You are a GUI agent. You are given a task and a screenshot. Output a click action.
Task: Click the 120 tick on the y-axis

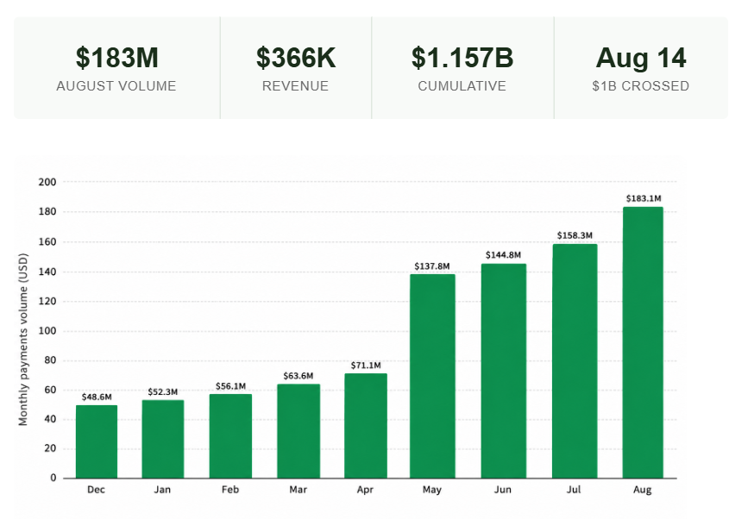point(47,301)
